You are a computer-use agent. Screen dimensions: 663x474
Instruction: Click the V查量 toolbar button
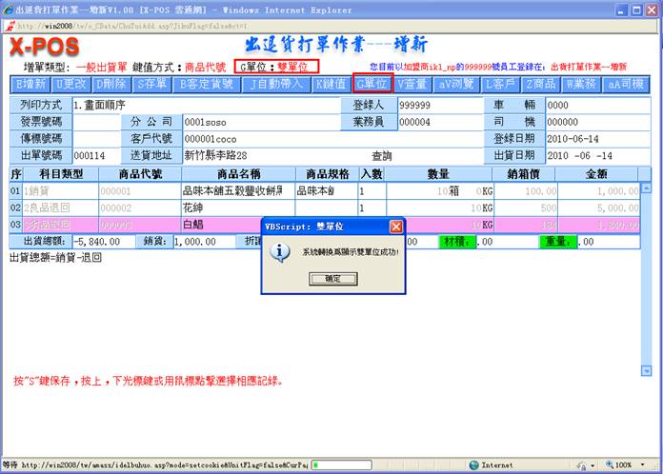point(414,83)
